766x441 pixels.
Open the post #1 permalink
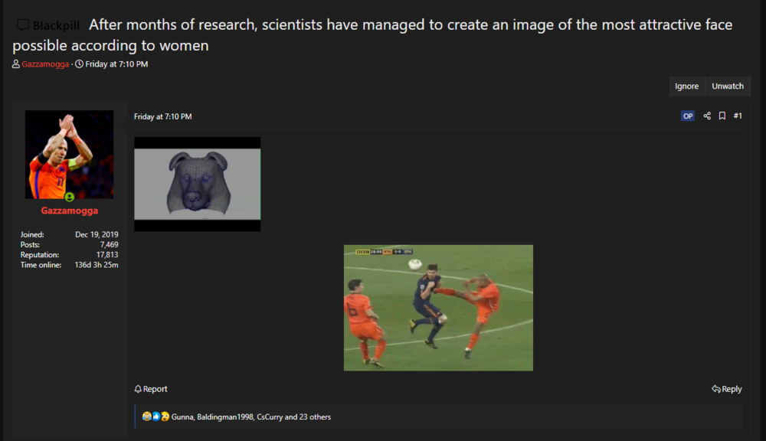[738, 116]
